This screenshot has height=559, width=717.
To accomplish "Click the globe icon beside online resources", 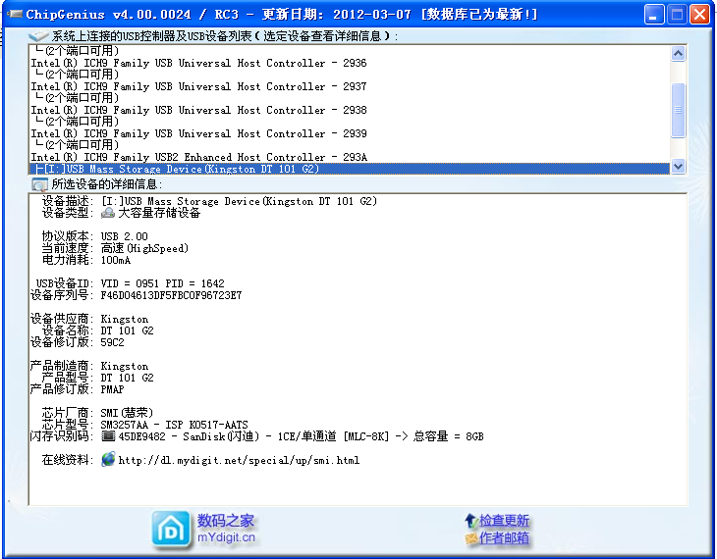I will (108, 460).
